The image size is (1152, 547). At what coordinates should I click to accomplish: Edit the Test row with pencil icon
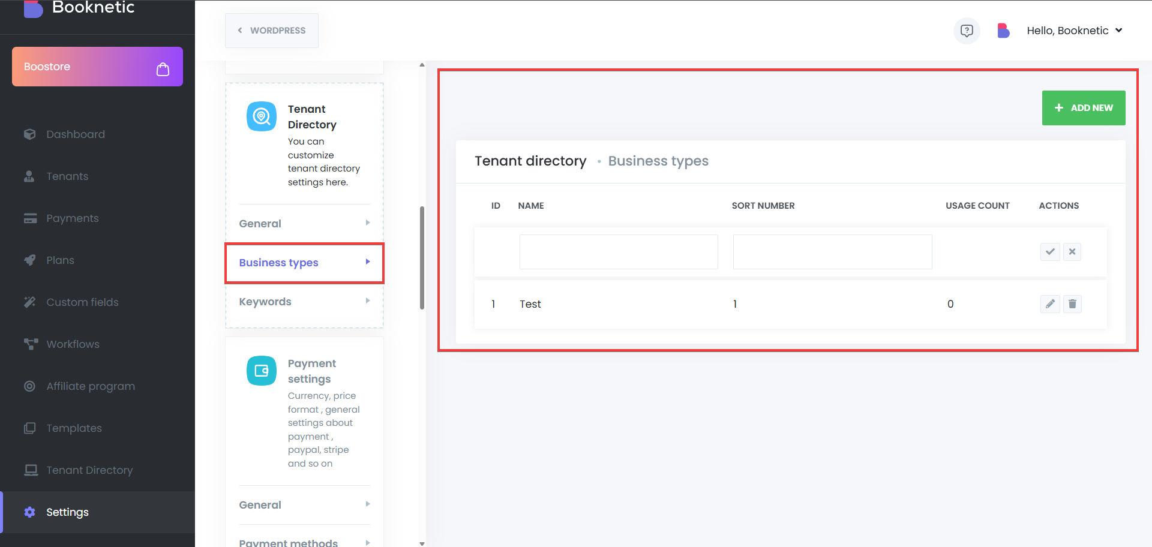tap(1050, 304)
